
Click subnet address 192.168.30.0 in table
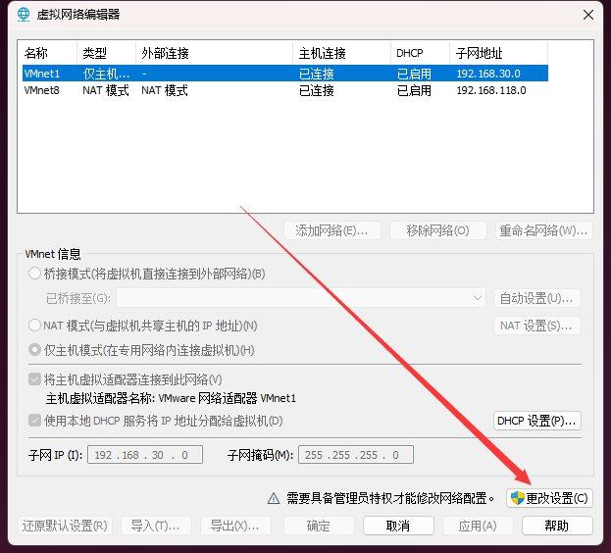pyautogui.click(x=488, y=74)
